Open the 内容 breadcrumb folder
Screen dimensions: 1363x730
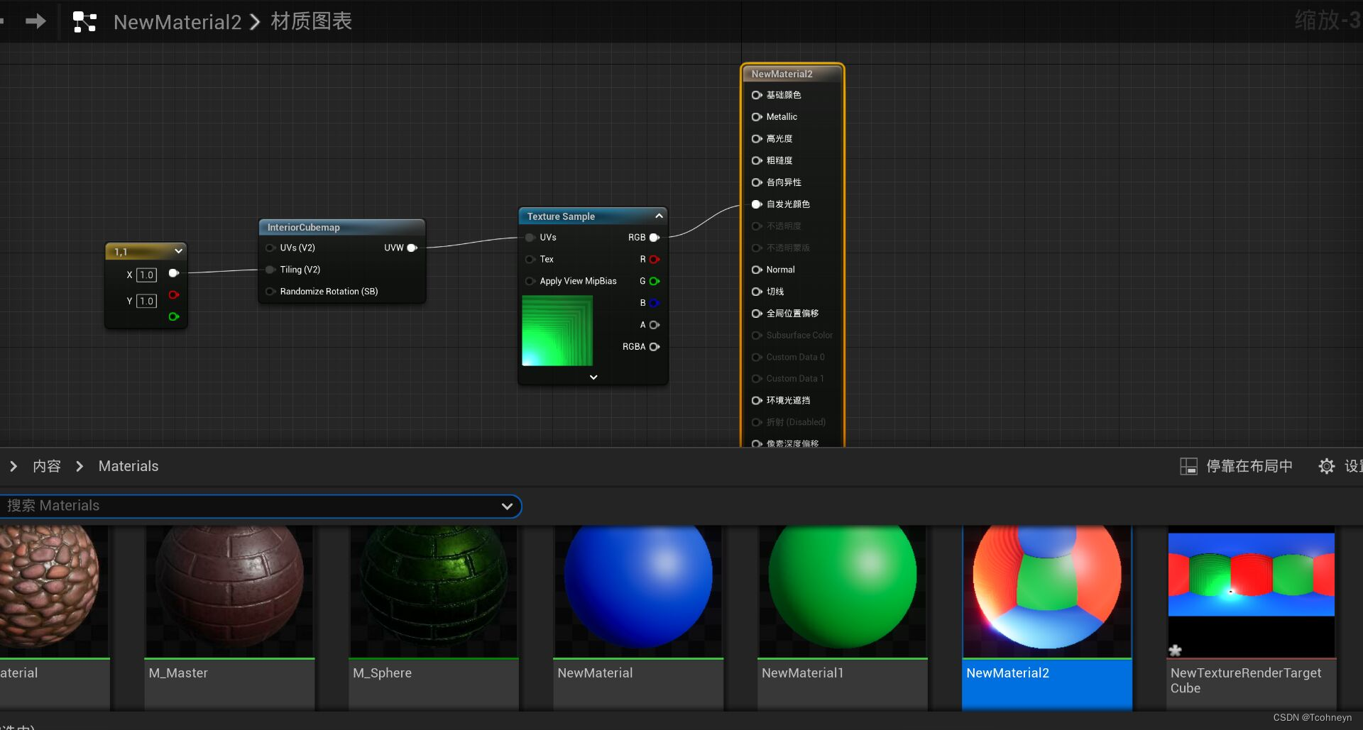(47, 466)
